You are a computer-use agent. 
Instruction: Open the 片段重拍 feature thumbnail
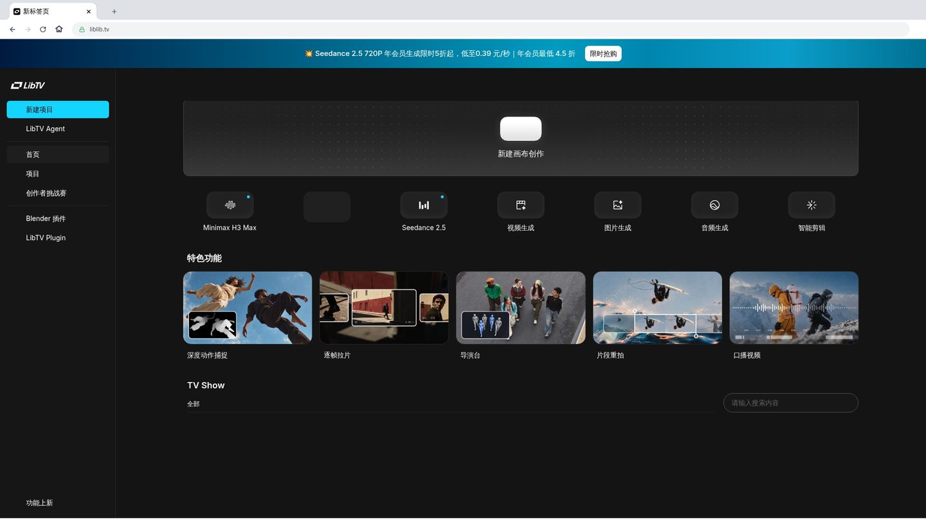point(657,307)
